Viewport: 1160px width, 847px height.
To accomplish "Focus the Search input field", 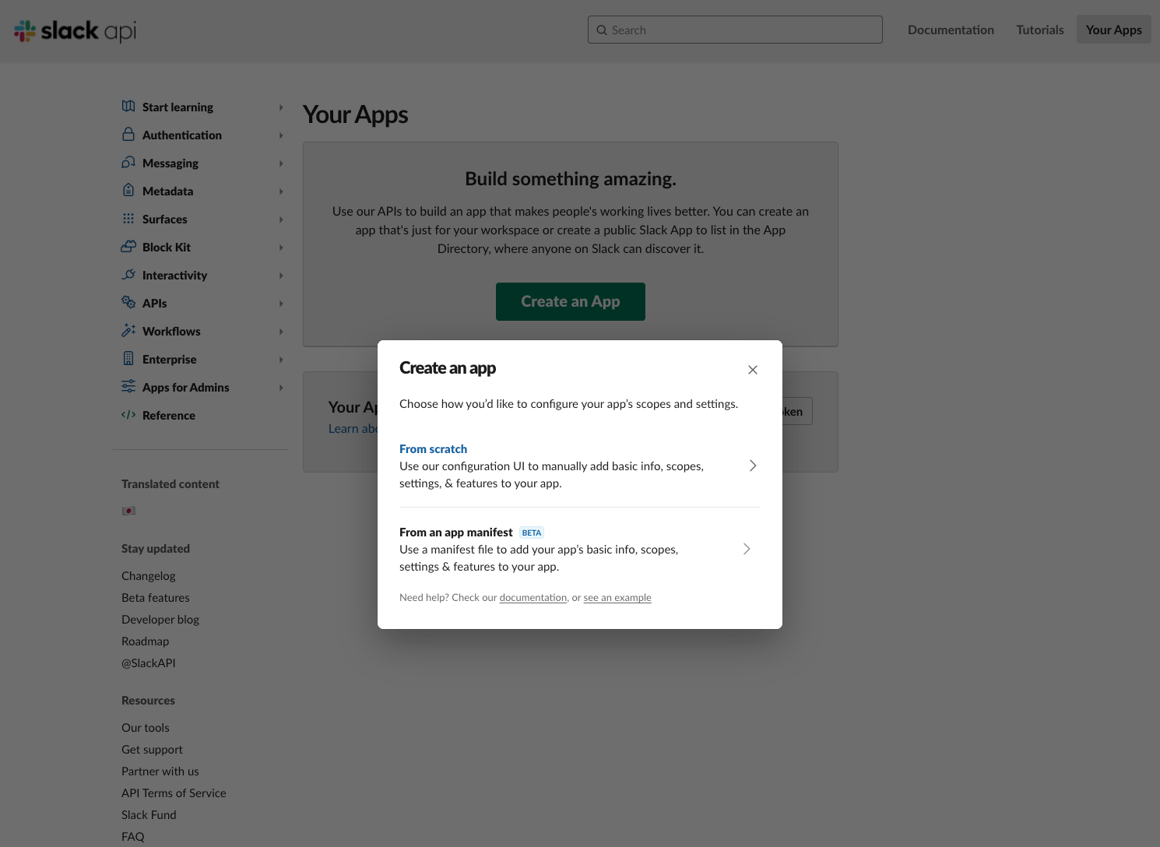I will [735, 30].
